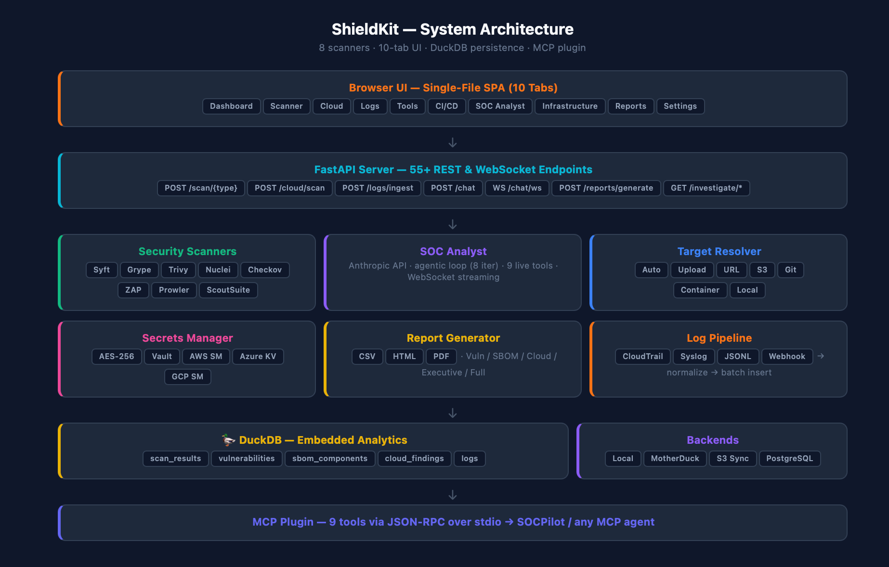
Task: Select CloudTrail in the Log Pipeline
Action: [x=642, y=357]
